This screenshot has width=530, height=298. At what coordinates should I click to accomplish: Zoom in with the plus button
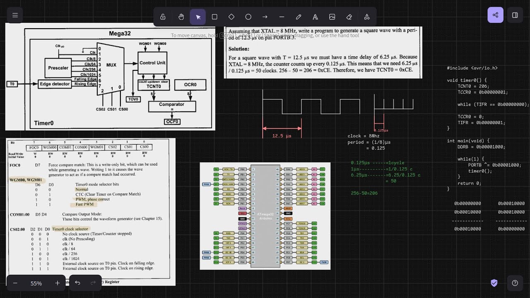[57, 283]
